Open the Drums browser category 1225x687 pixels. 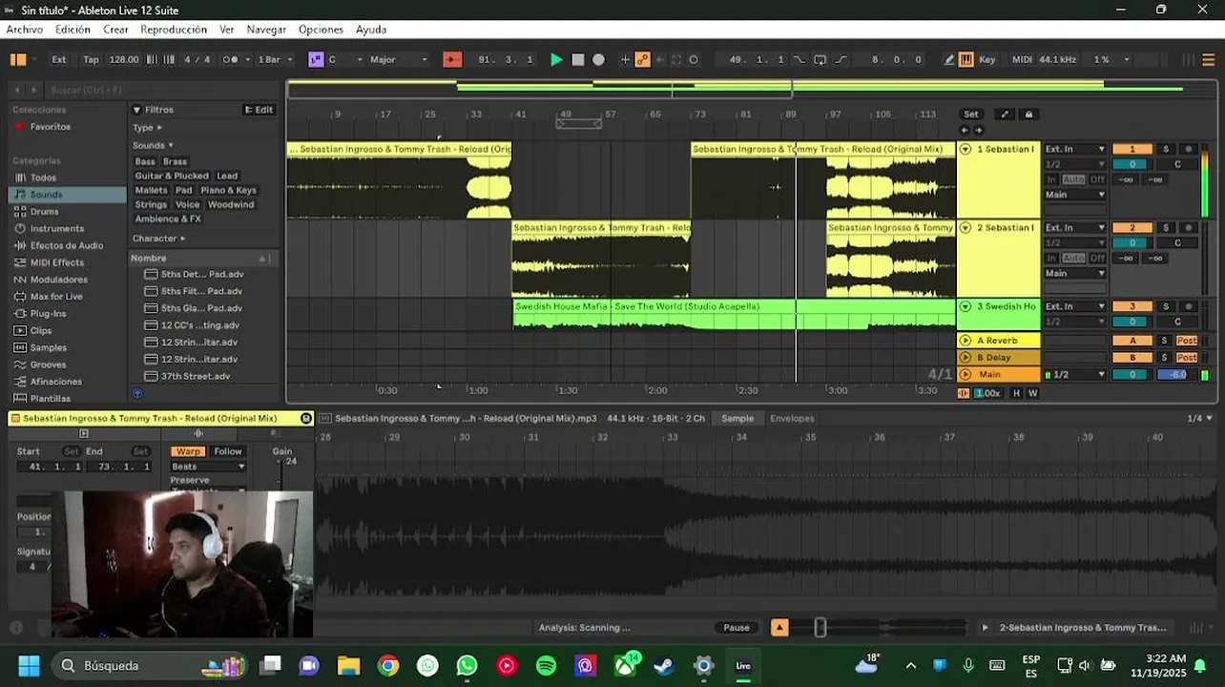tap(44, 212)
